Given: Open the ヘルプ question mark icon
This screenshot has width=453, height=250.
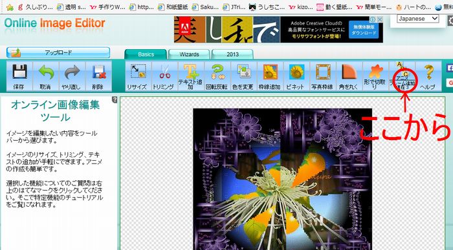Looking at the screenshot, I should click(428, 76).
